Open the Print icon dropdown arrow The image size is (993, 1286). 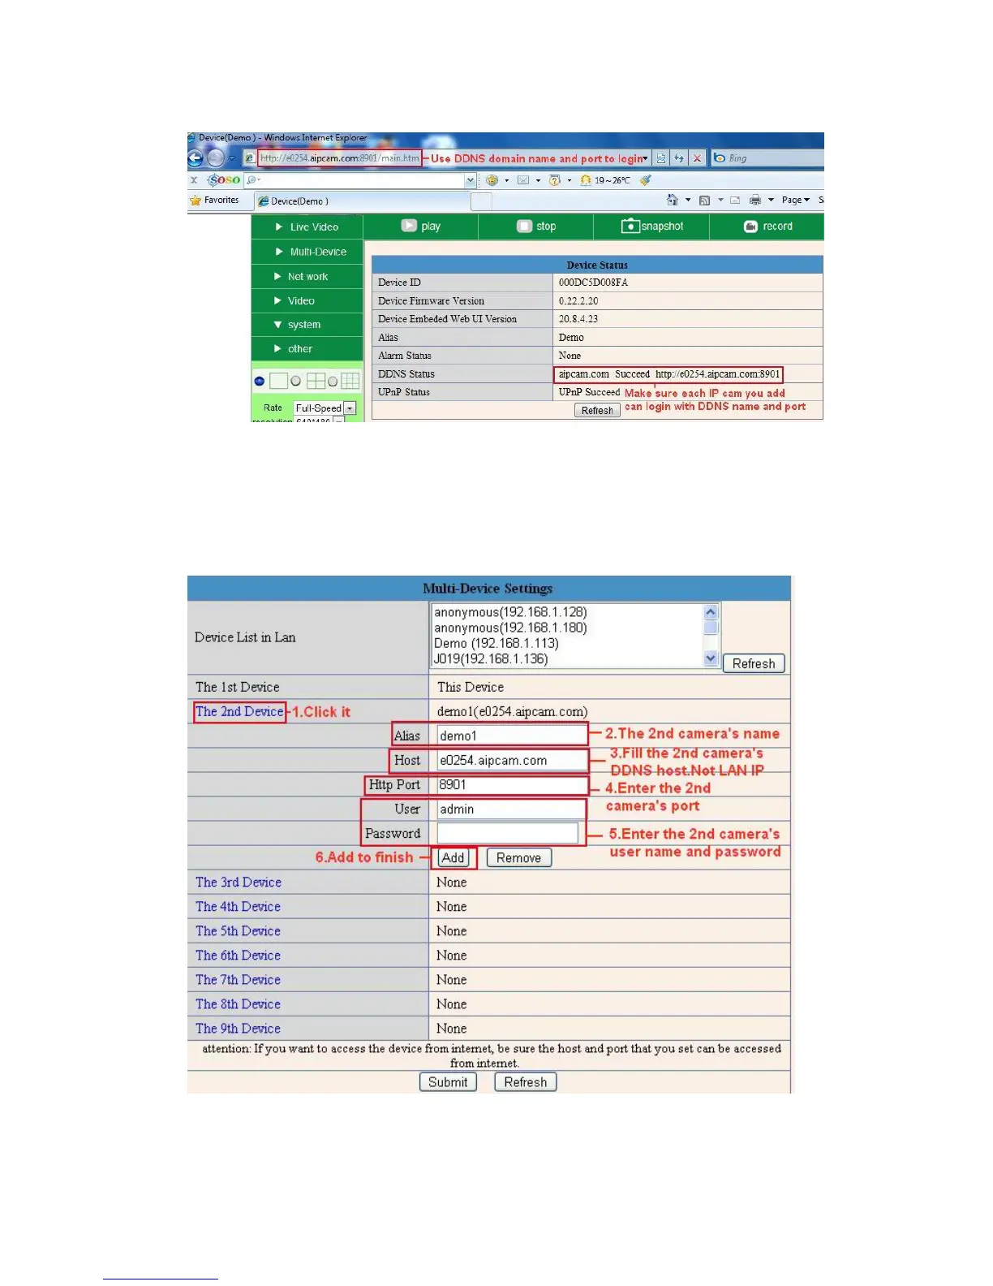tap(771, 200)
